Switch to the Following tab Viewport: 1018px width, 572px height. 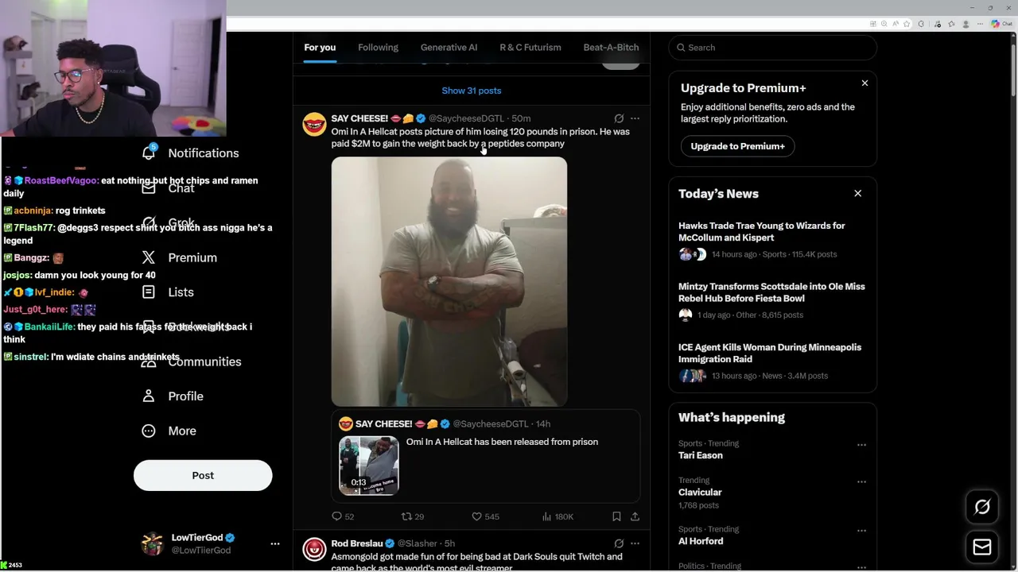[x=378, y=48]
